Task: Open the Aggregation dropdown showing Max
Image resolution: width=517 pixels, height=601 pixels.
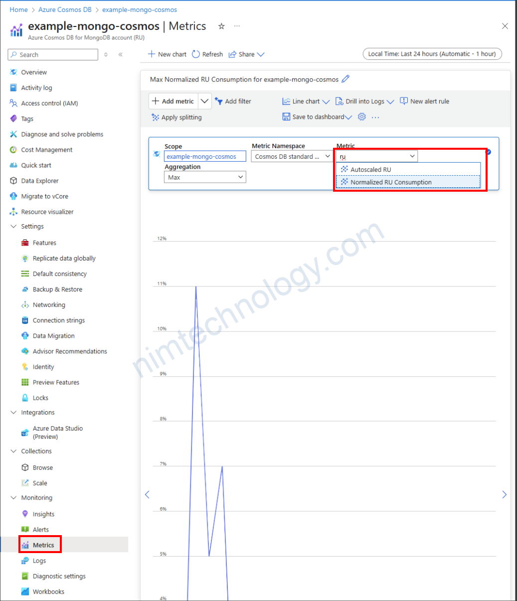Action: [205, 177]
